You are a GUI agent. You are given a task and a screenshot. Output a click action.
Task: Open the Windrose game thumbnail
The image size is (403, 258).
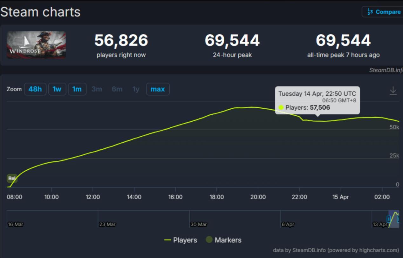pyautogui.click(x=36, y=45)
